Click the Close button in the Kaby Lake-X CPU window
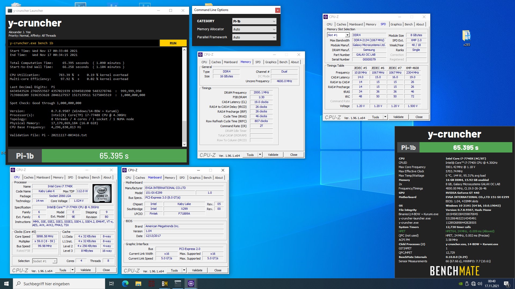Screen dimensions: 515x289 pos(106,270)
